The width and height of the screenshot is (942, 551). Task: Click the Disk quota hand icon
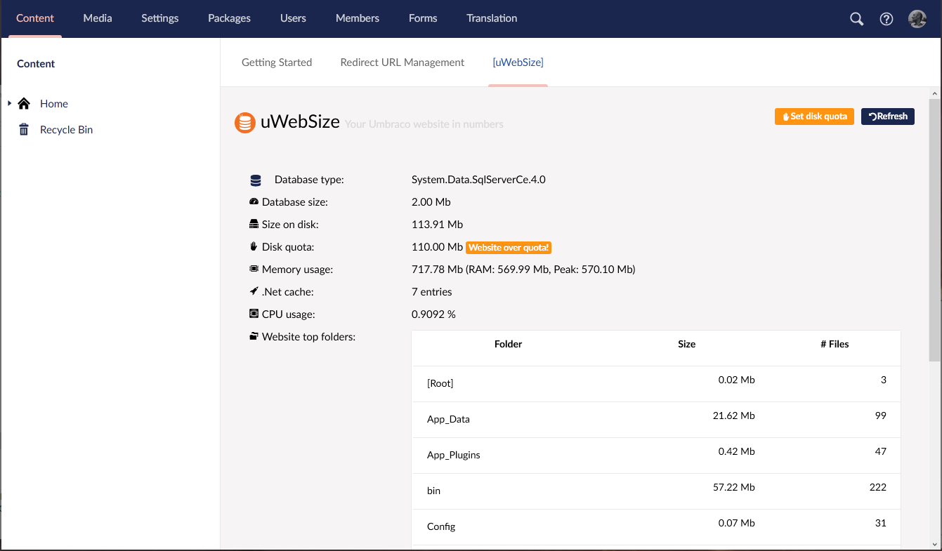254,247
